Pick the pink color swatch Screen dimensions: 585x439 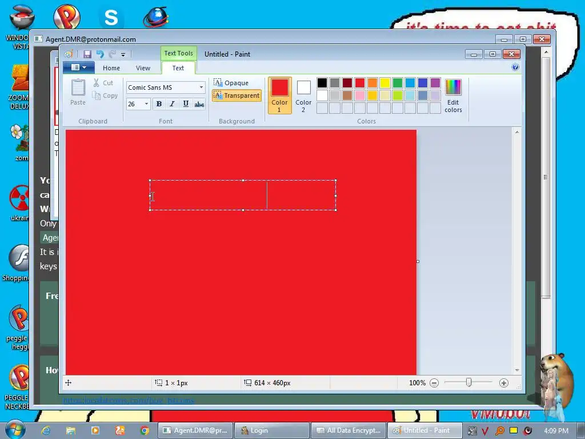click(x=360, y=95)
